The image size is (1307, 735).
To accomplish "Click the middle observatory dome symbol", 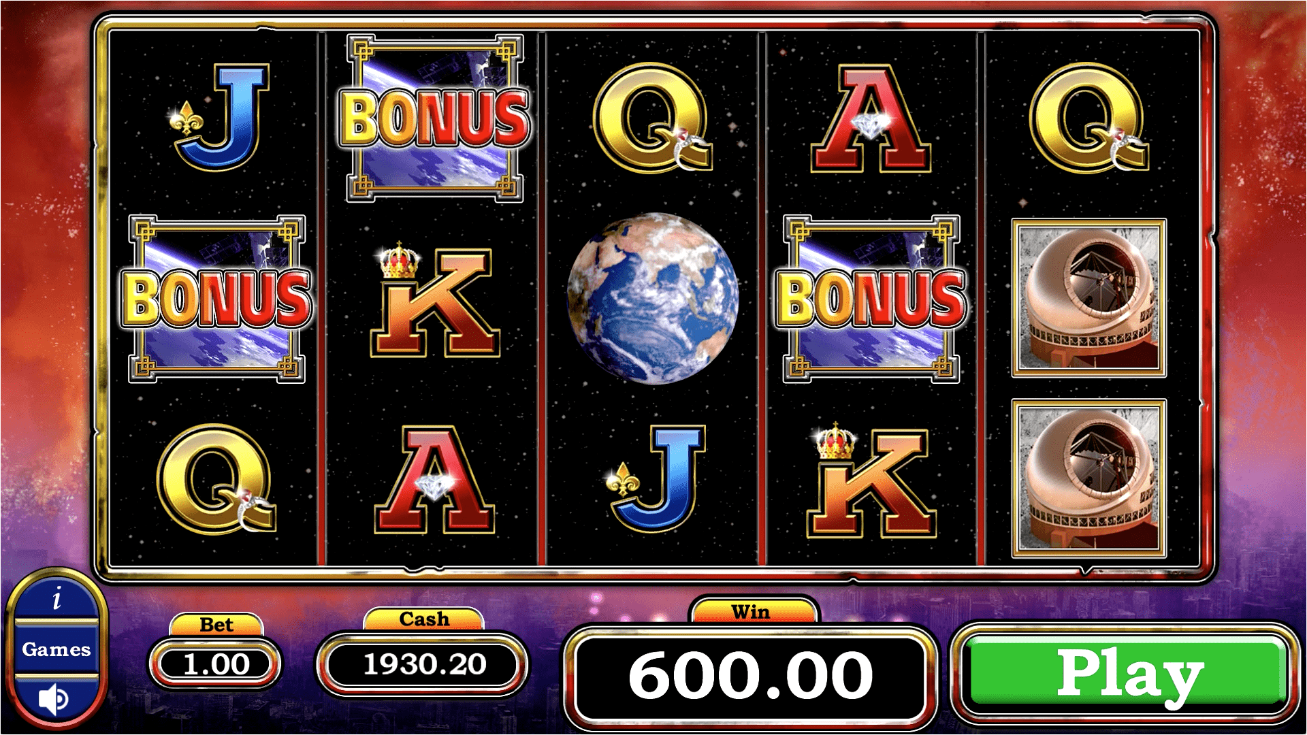I will click(x=1089, y=298).
